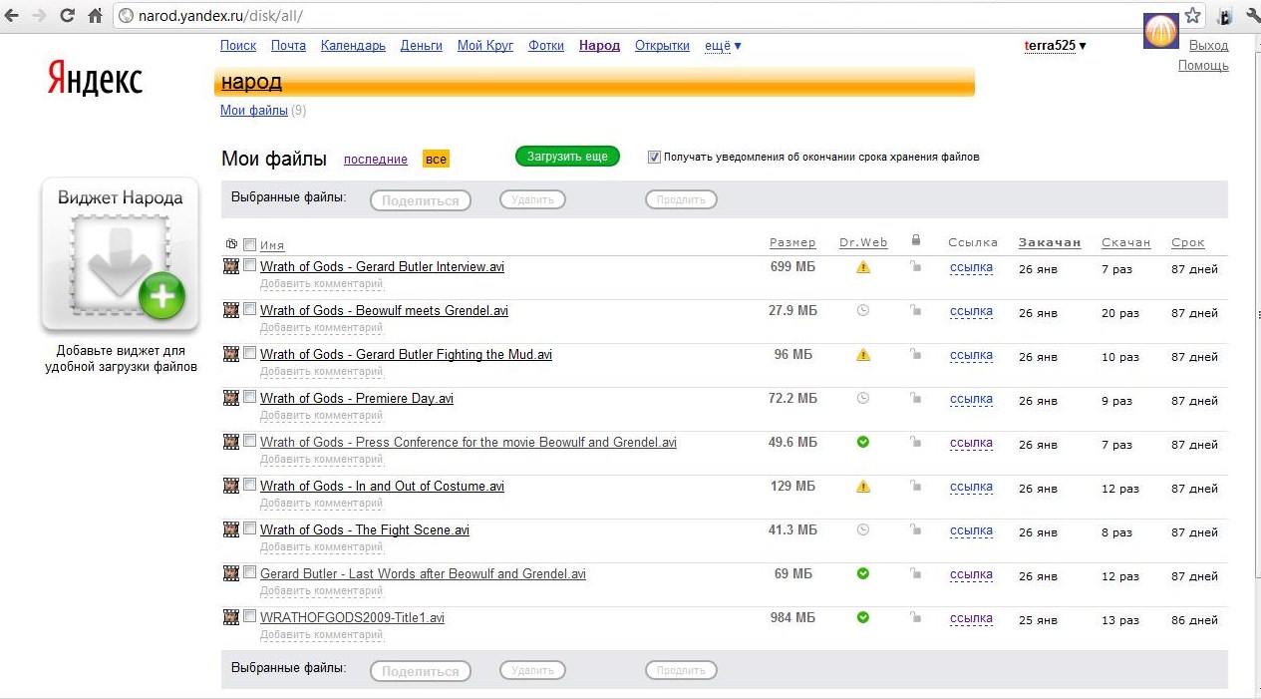Viewport: 1261px width, 699px height.
Task: Click the Dr.Web warning icon for Gerard Butler Interview.avi
Action: point(863,267)
